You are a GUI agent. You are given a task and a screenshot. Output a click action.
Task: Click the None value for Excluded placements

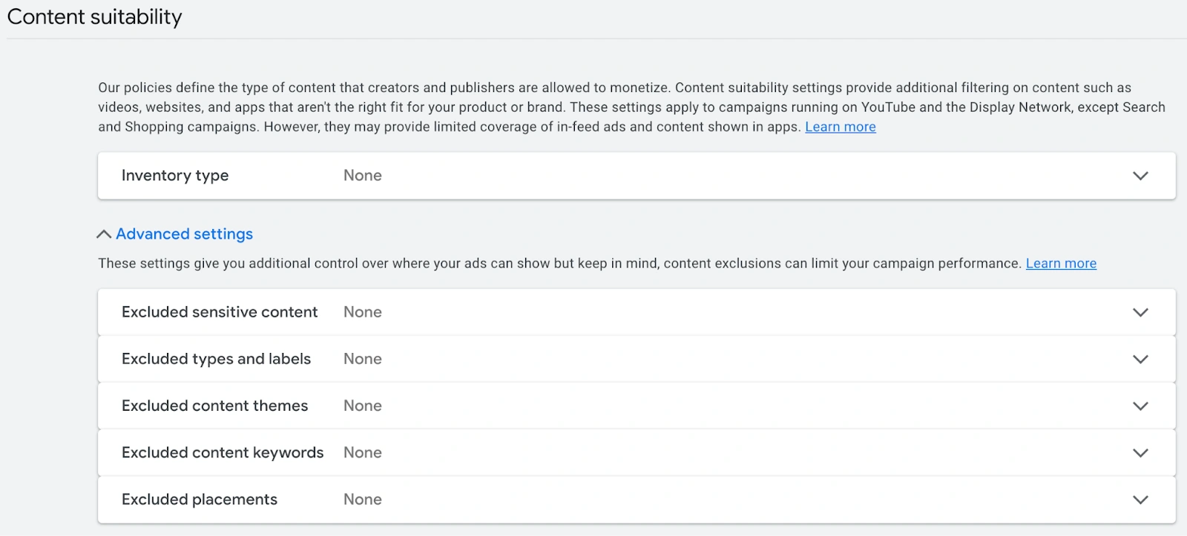pos(362,500)
